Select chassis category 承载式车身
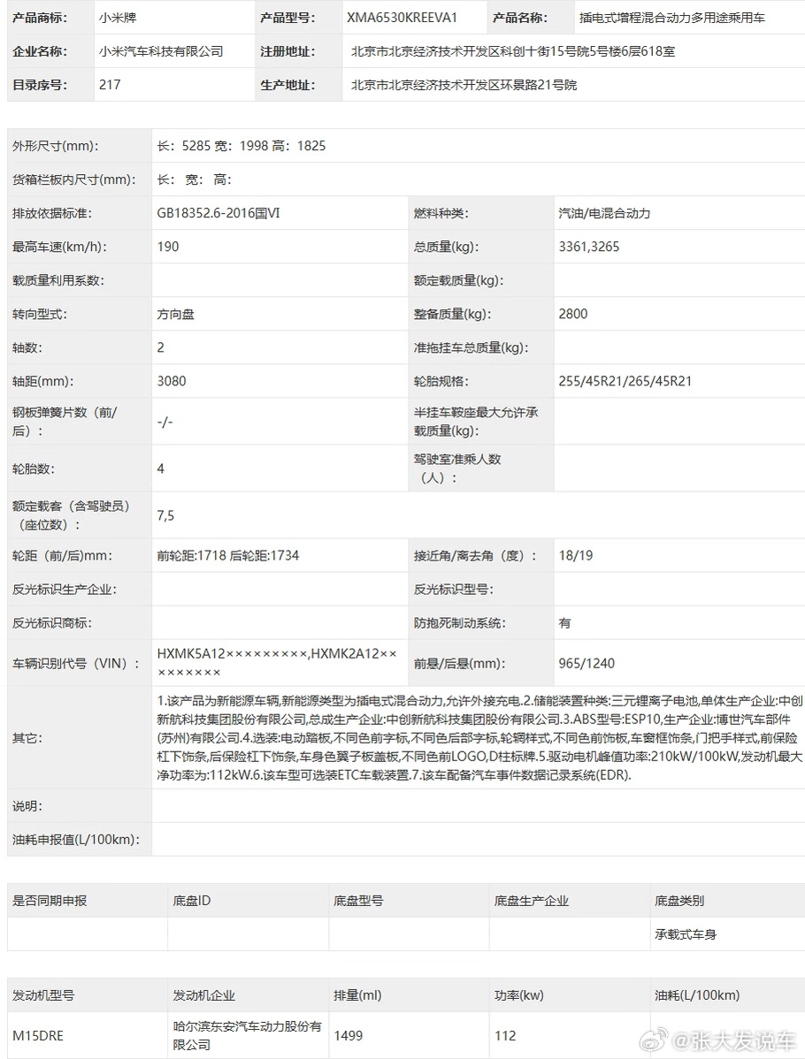Image resolution: width=805 pixels, height=1059 pixels. (686, 934)
